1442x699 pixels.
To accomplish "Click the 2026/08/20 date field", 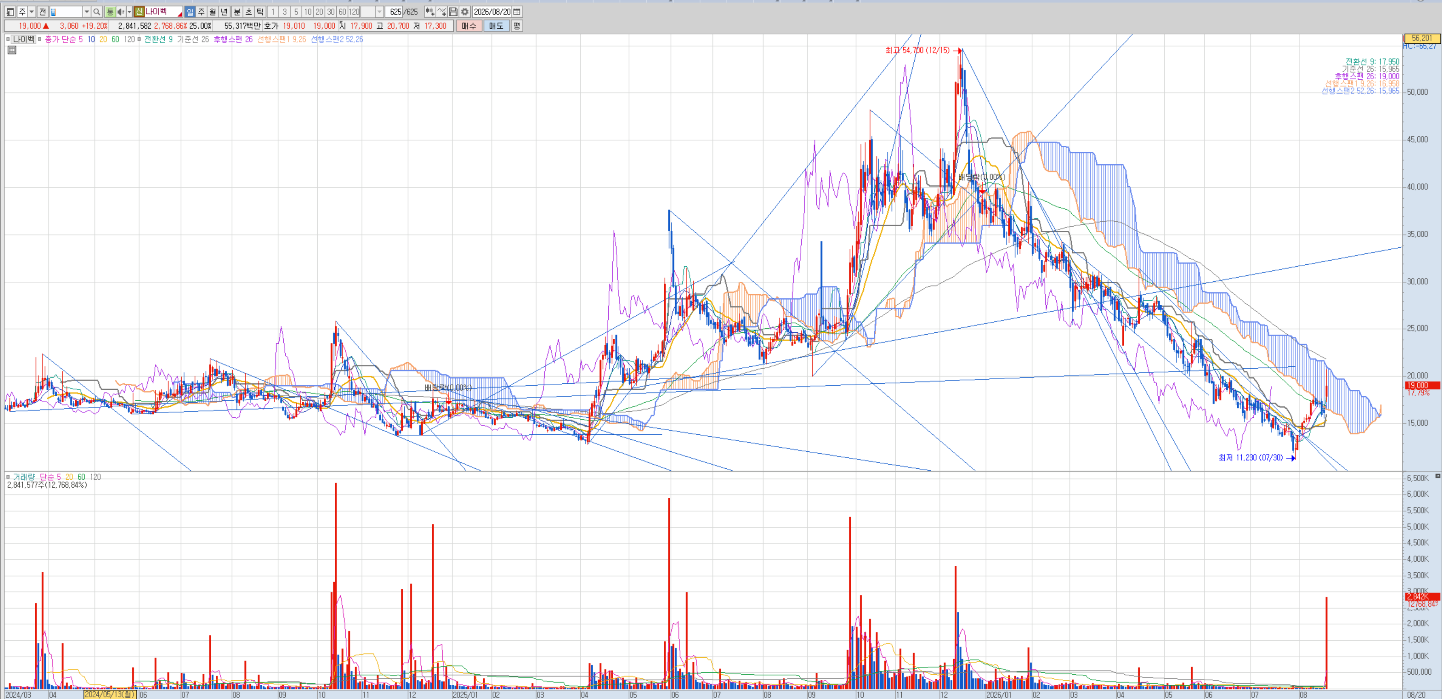I will coord(492,12).
